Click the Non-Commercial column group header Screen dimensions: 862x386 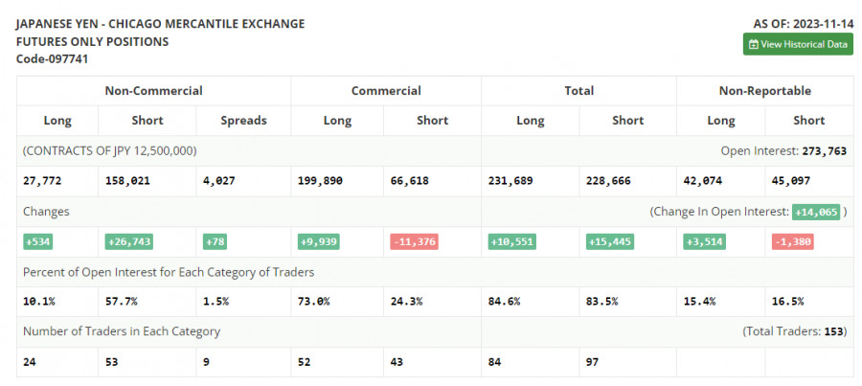(x=153, y=91)
